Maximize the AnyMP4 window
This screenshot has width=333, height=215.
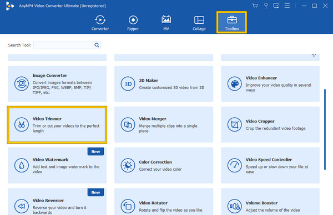(x=315, y=6)
